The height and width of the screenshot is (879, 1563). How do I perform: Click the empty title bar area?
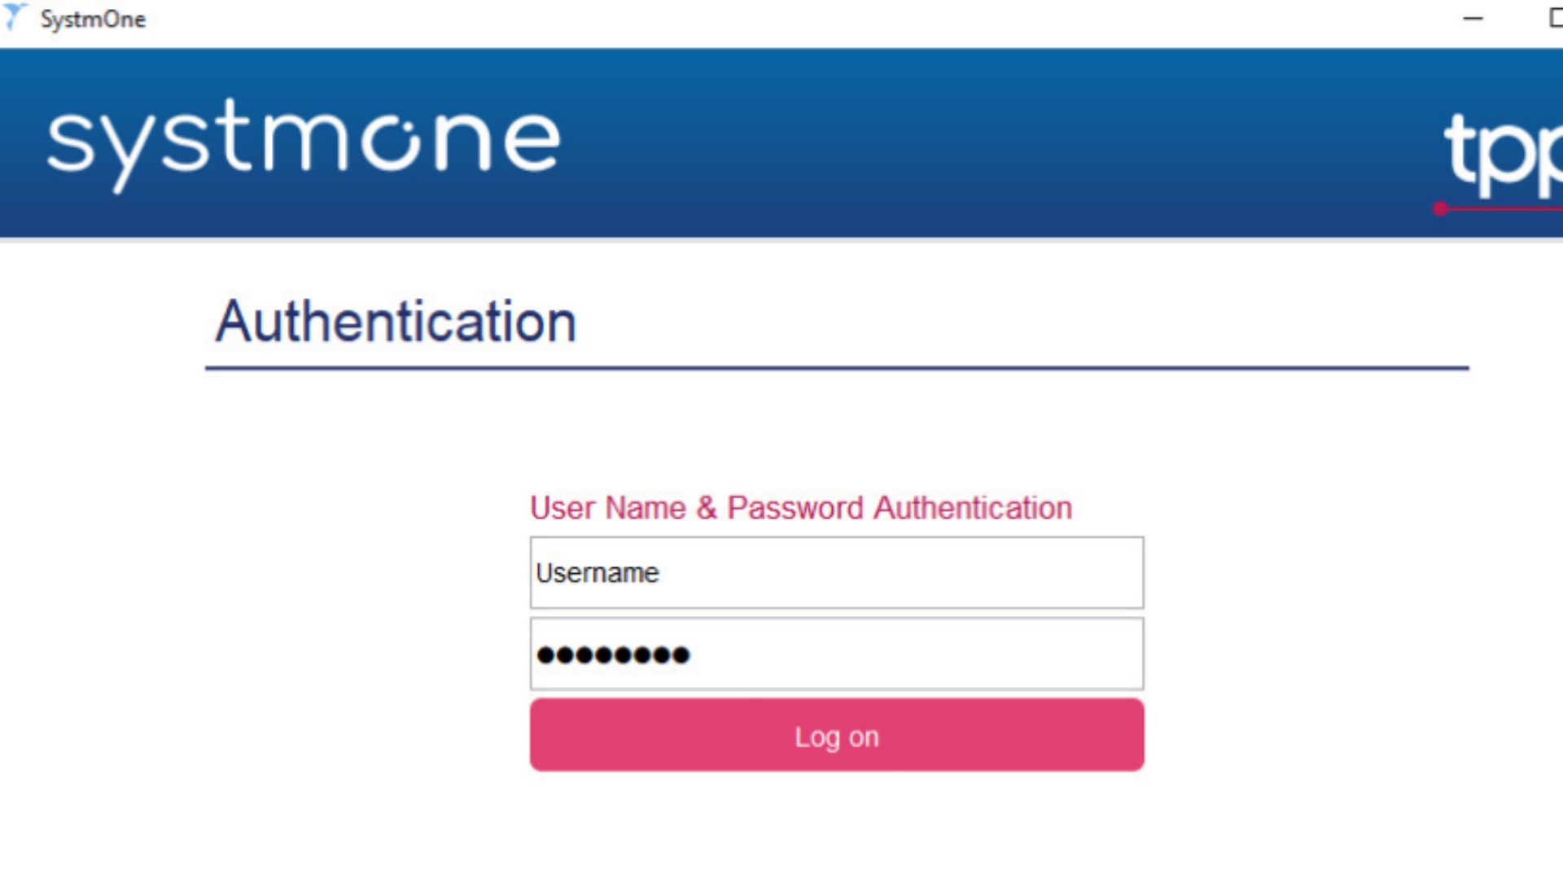click(733, 20)
